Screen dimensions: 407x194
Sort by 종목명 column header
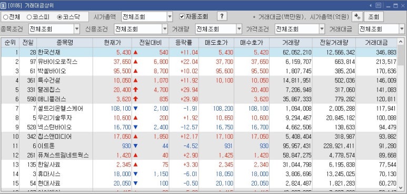pyautogui.click(x=65, y=43)
